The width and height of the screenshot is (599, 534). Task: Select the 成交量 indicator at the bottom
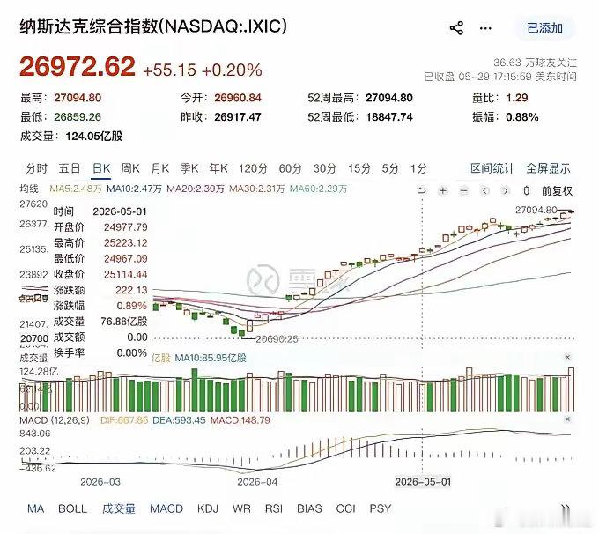119,508
